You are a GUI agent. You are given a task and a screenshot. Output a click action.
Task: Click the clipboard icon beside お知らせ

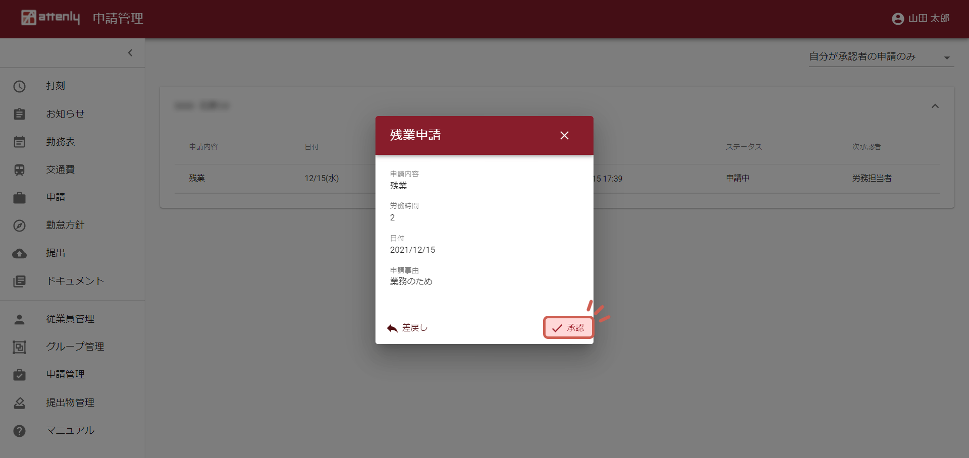[x=19, y=114]
